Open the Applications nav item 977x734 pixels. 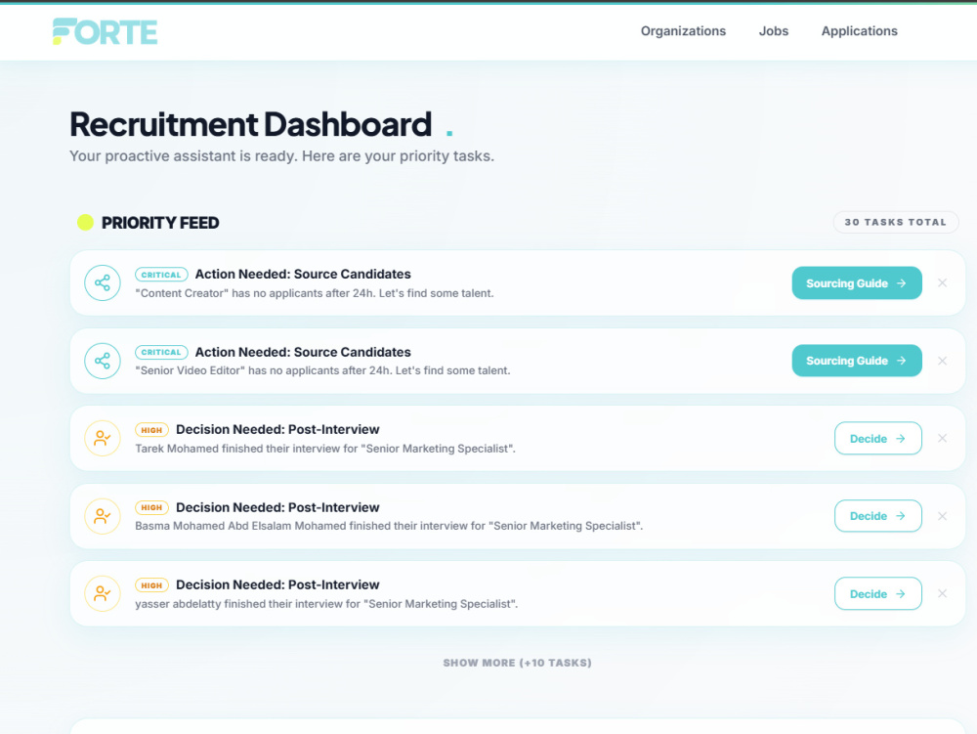click(x=859, y=31)
